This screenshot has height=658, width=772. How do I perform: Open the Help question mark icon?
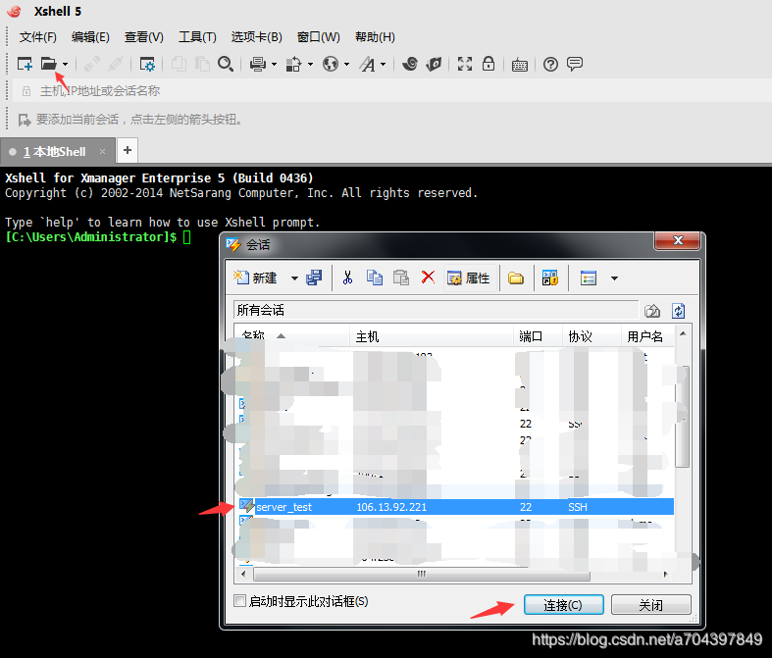click(550, 64)
